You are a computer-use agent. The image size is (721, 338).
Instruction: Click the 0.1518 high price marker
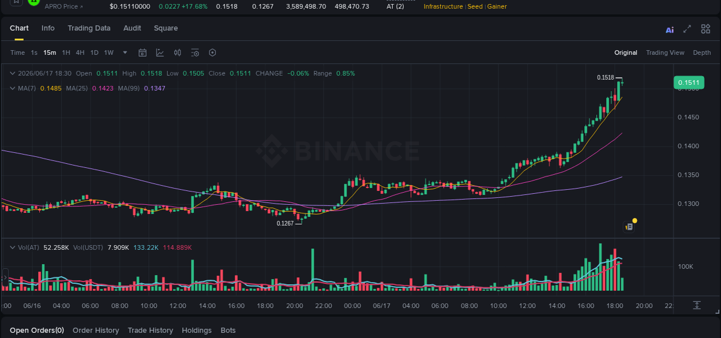click(x=605, y=77)
